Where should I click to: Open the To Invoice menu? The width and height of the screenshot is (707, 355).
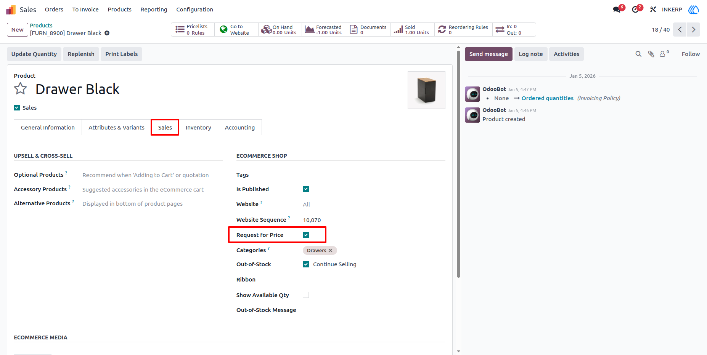(85, 10)
